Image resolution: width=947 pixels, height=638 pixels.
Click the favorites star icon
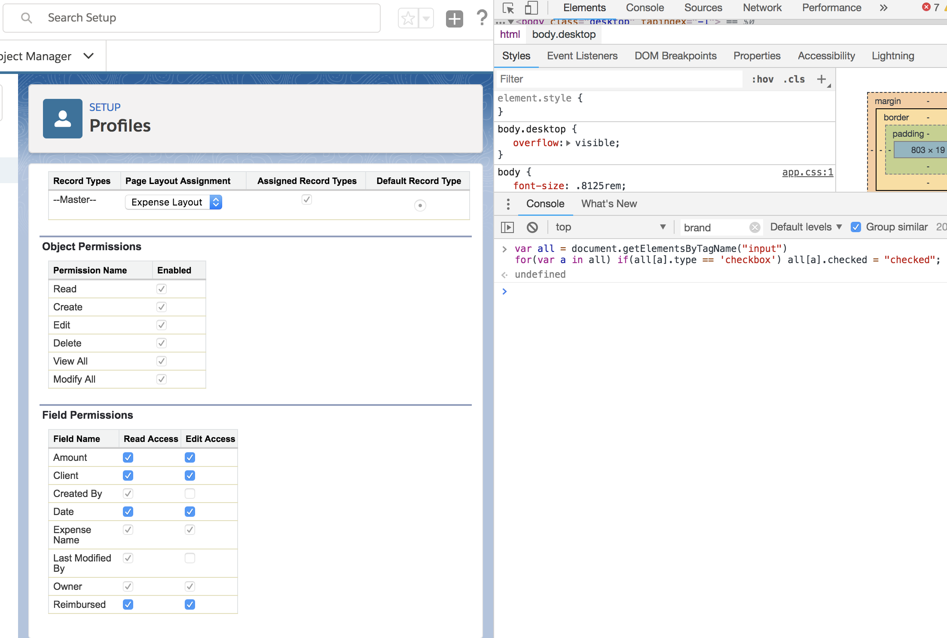click(408, 18)
